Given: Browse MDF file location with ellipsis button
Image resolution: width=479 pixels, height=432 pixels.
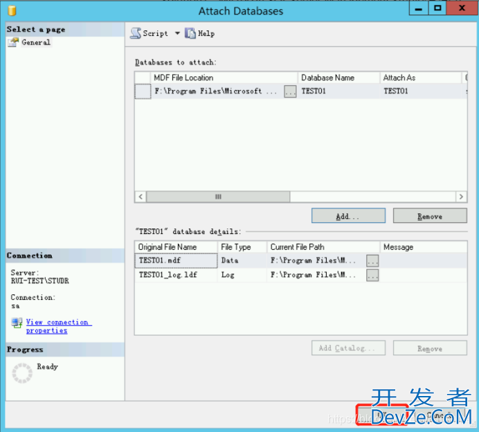Looking at the screenshot, I should [290, 91].
